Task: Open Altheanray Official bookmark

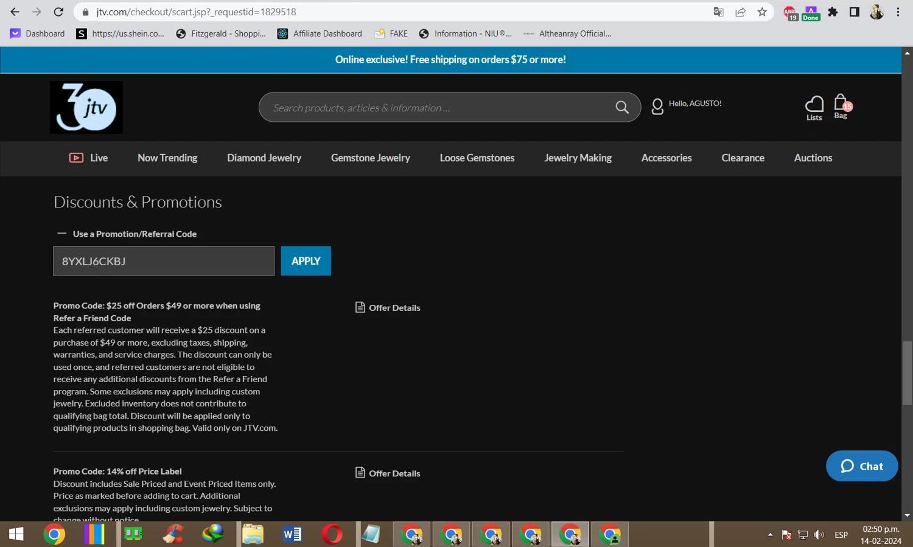Action: pyautogui.click(x=567, y=33)
